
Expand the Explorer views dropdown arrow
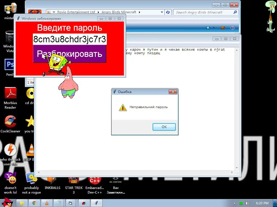coord(214,28)
